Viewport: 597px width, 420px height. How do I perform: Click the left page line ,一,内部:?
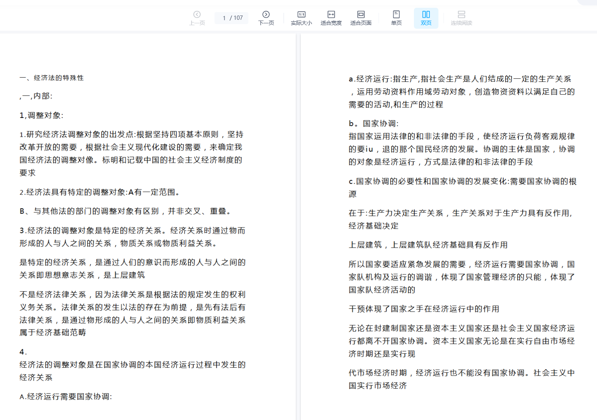point(36,96)
